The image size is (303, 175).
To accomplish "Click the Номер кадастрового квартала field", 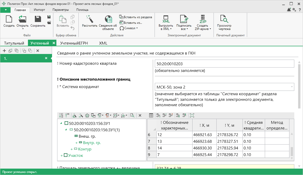I will pos(224,64).
